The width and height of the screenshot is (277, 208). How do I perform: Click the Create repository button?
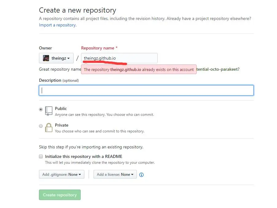(x=60, y=195)
